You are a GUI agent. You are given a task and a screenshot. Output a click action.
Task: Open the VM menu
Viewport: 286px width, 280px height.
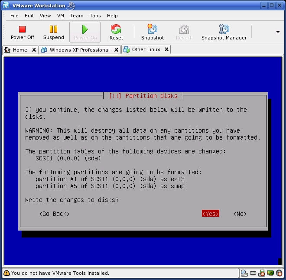[61, 16]
